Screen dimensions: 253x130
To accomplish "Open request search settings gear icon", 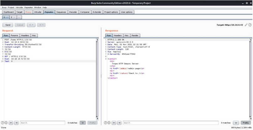I will 7,123.
